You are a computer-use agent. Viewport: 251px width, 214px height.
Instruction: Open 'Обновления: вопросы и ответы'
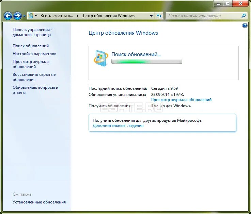point(35,90)
